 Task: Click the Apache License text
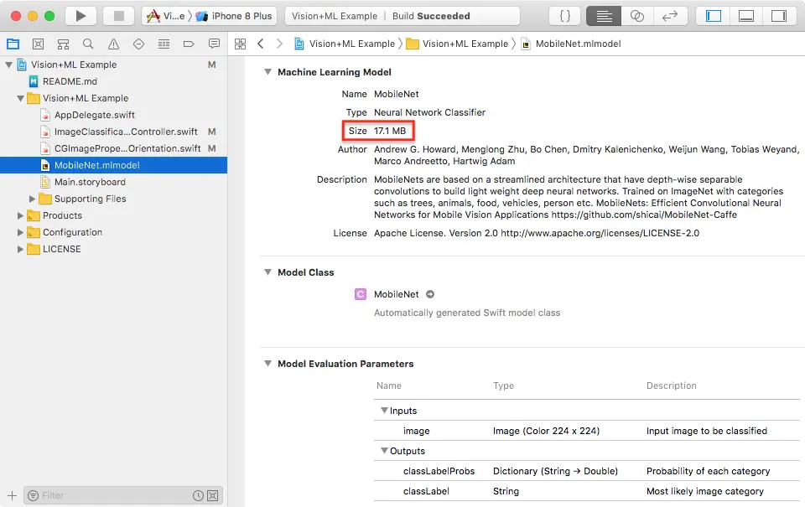(537, 234)
